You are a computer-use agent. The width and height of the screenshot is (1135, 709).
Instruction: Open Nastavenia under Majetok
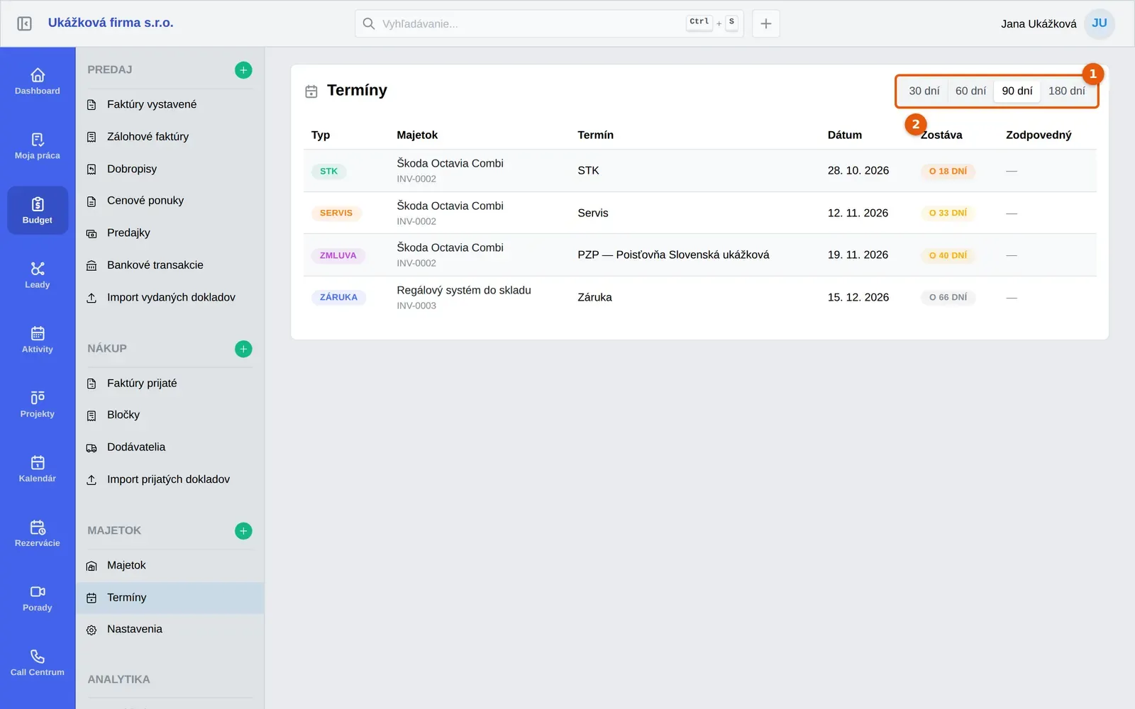[170, 629]
